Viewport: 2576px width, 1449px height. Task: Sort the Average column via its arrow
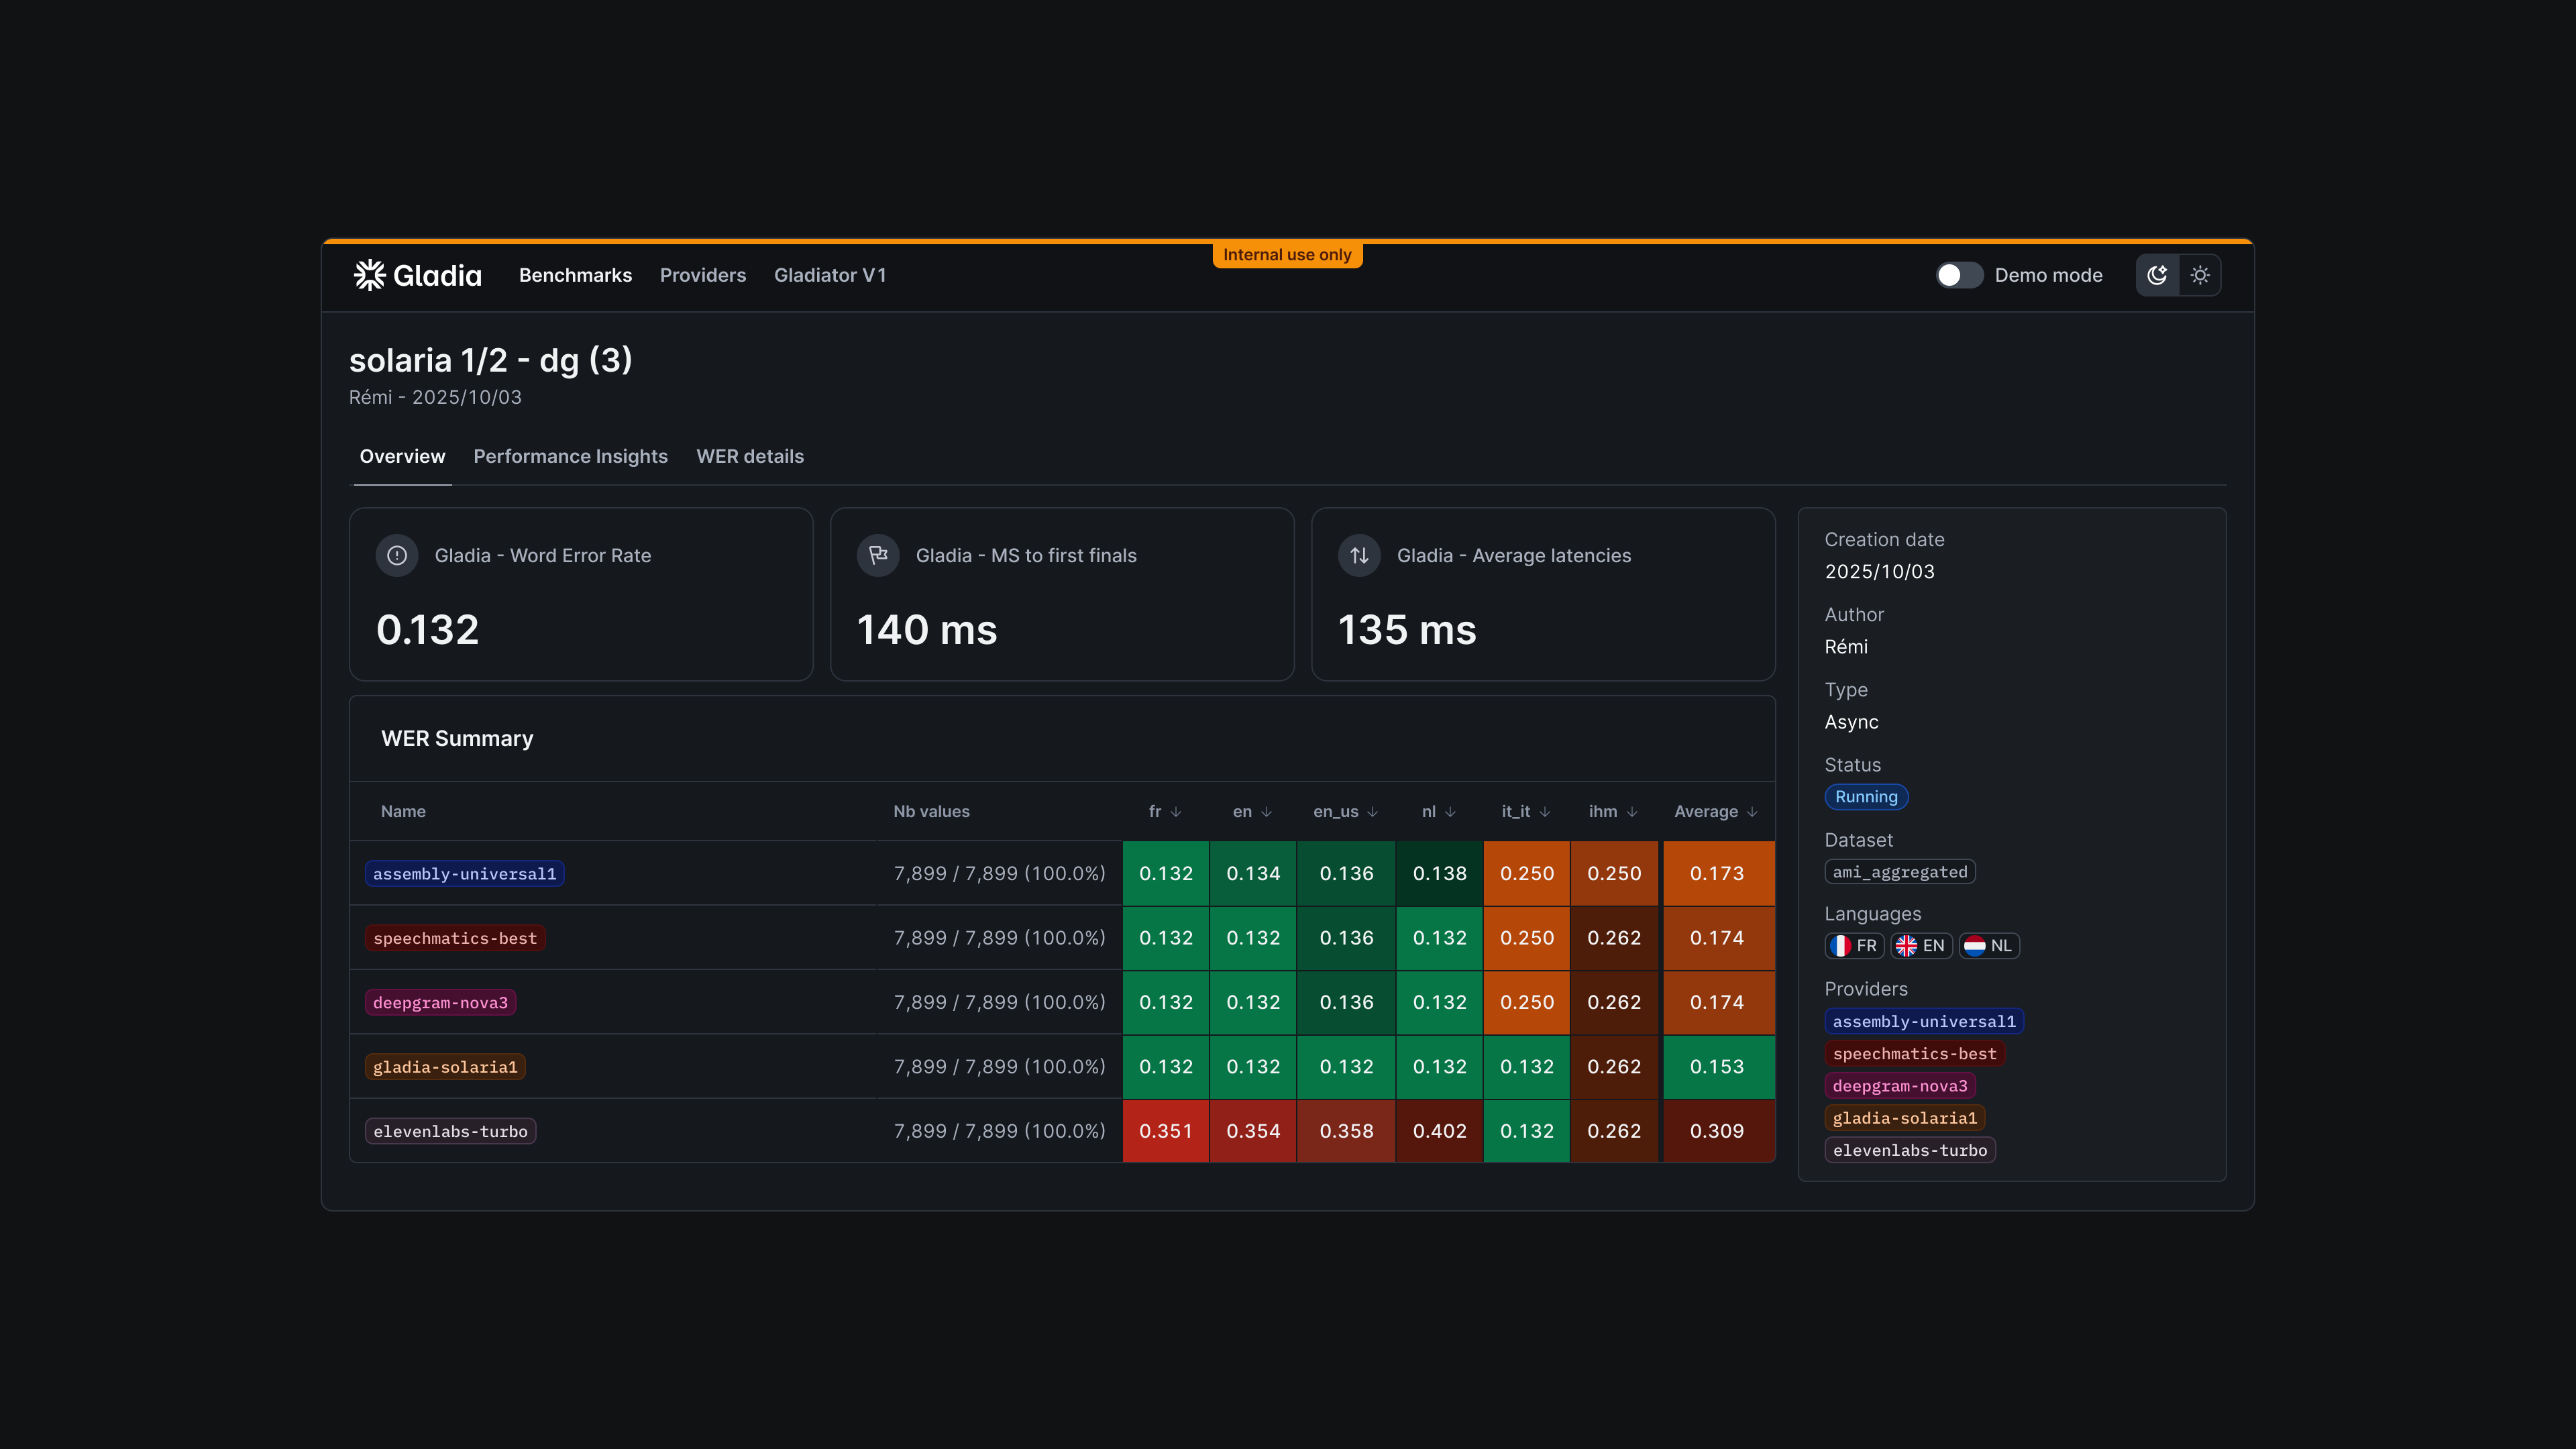[1752, 811]
